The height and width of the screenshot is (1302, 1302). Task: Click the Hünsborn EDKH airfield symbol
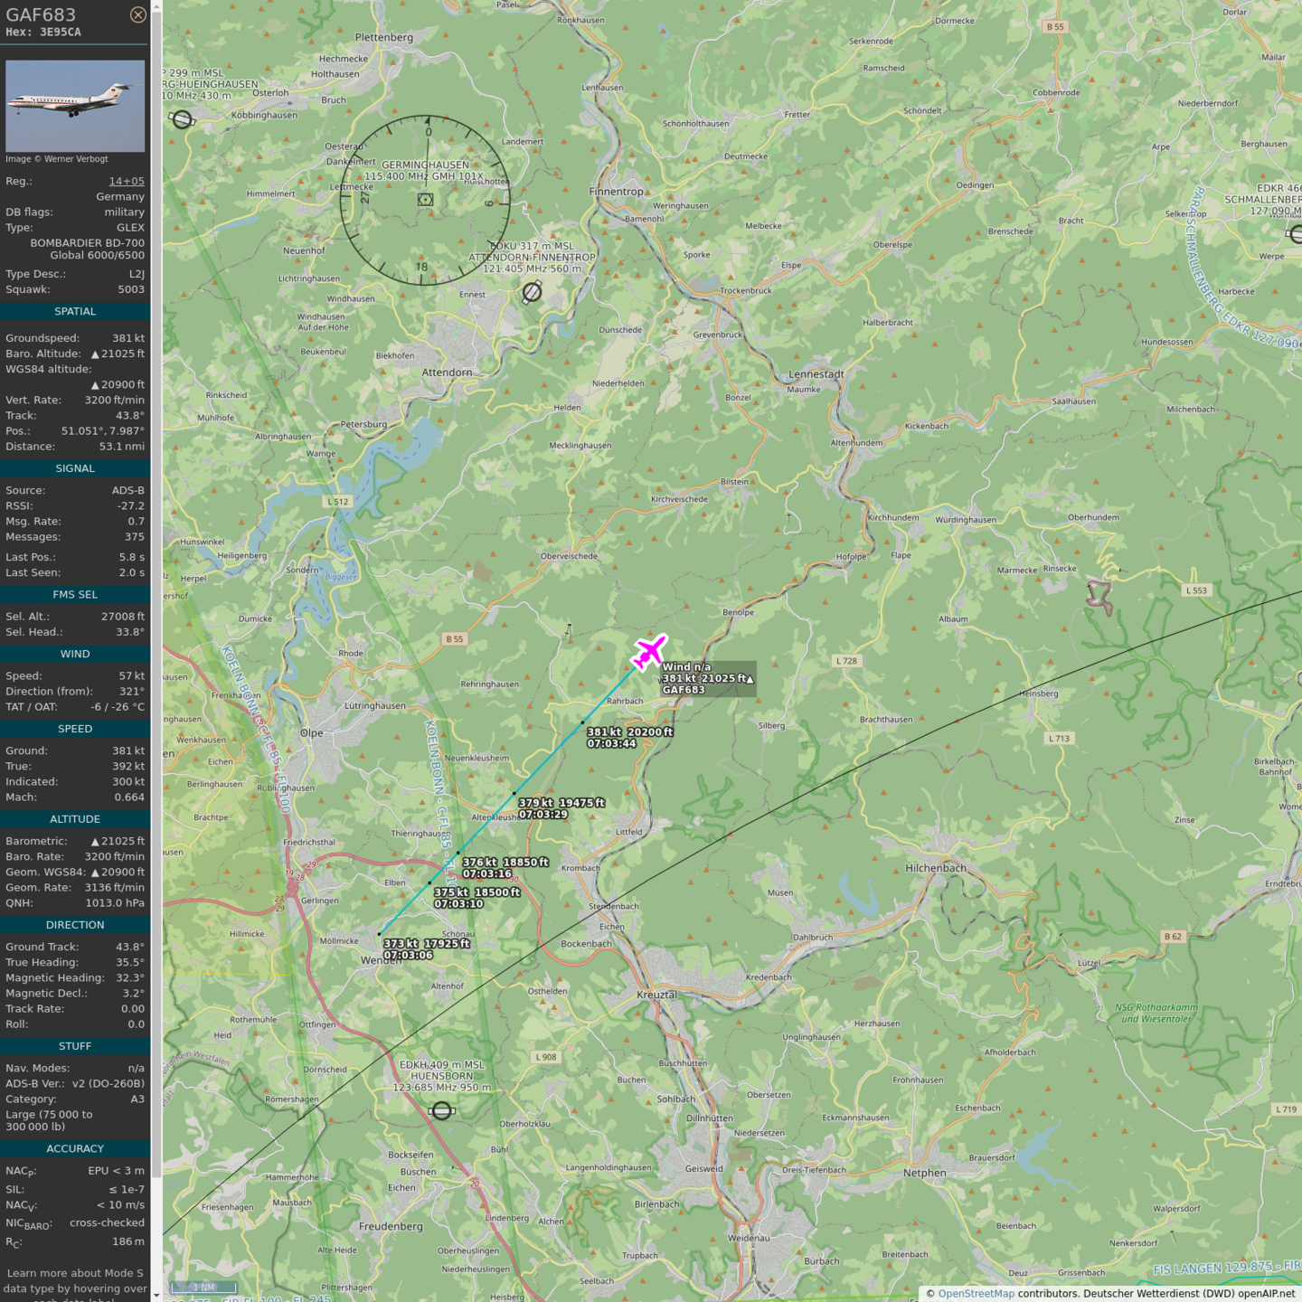441,1110
